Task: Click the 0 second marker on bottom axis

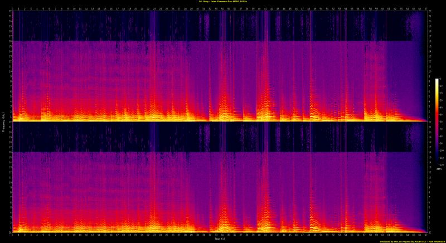Action: [12, 235]
